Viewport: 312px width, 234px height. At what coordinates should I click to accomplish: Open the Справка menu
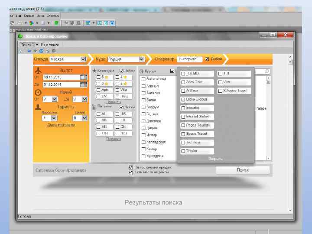click(x=52, y=16)
